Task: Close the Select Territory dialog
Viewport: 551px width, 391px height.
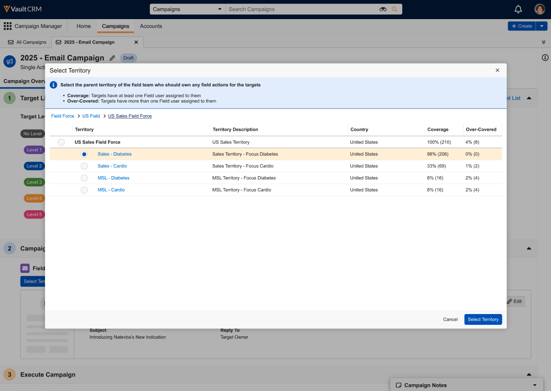Action: tap(497, 70)
